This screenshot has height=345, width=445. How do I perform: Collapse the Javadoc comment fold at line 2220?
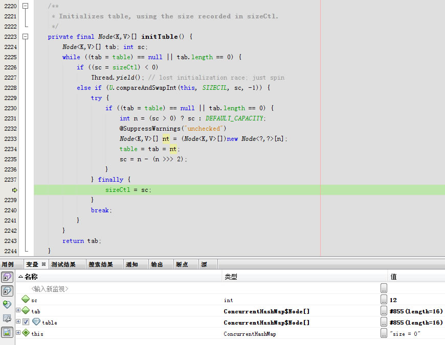[x=25, y=6]
